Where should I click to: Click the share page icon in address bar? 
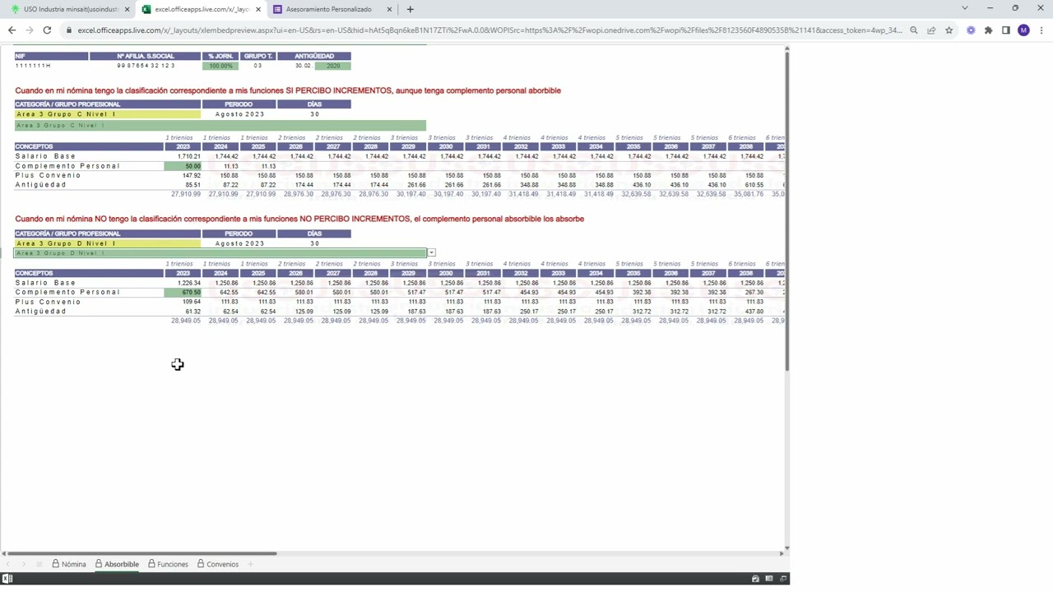[931, 30]
